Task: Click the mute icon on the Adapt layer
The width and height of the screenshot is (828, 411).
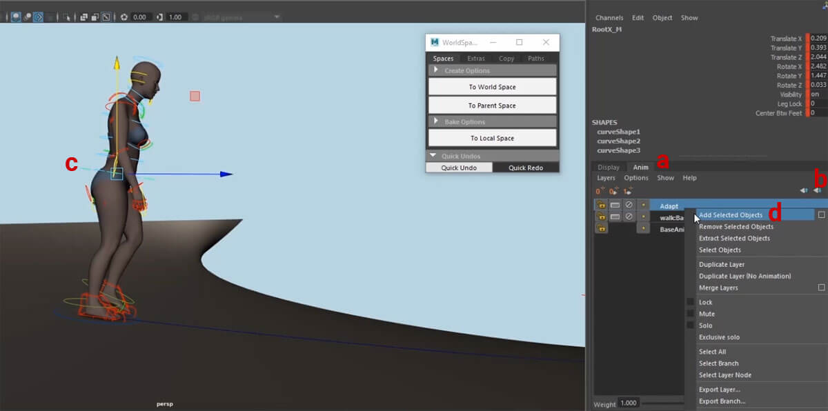Action: coord(629,205)
